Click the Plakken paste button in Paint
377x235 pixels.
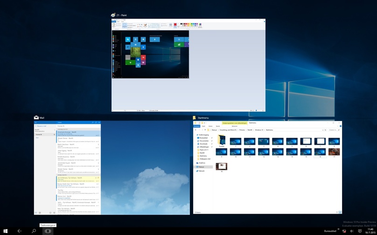click(x=114, y=25)
